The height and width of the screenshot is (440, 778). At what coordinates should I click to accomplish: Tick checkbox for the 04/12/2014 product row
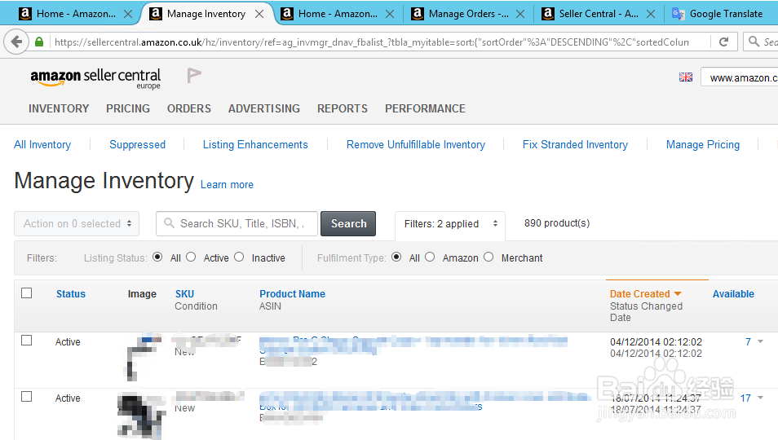[27, 341]
